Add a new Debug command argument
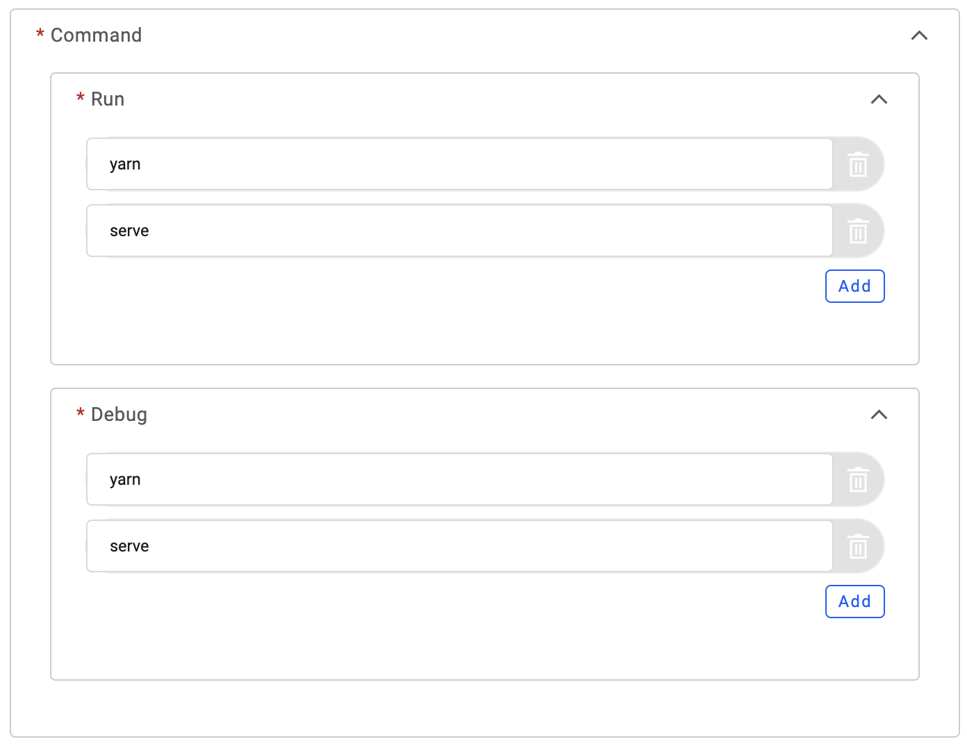 click(x=854, y=602)
